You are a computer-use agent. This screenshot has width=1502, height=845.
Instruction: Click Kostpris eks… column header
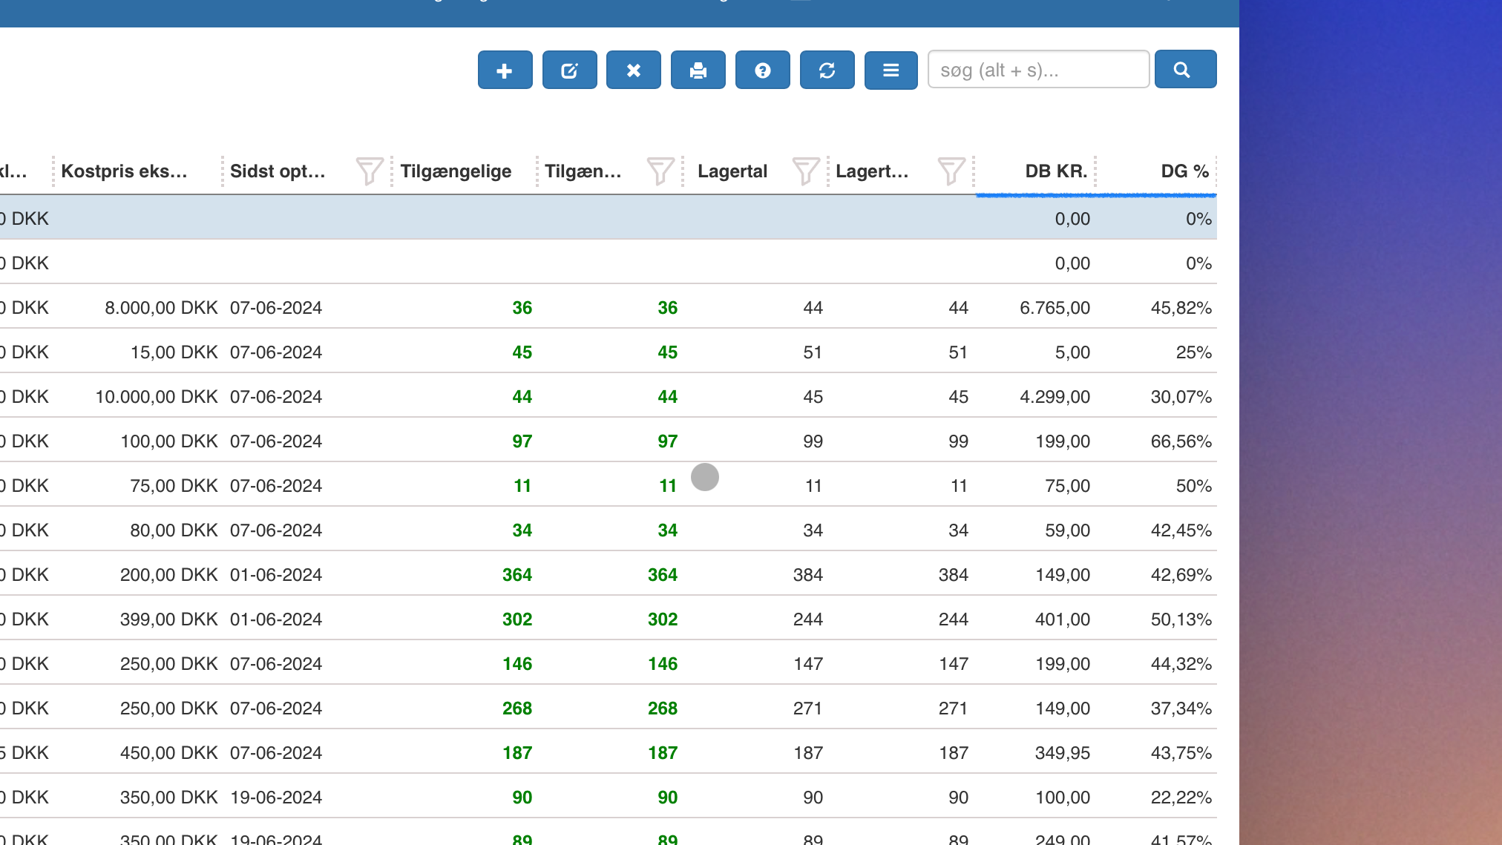click(124, 171)
